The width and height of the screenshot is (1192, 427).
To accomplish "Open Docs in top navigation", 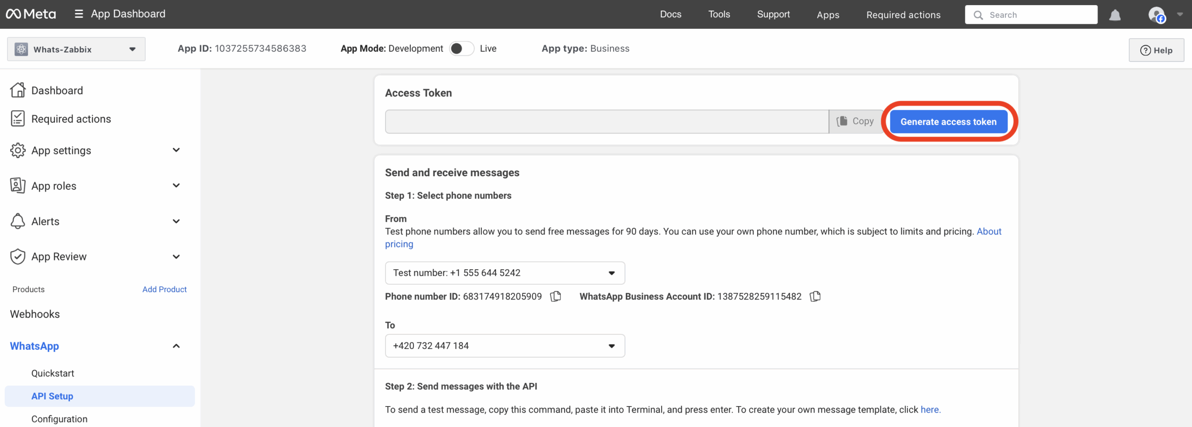I will (670, 14).
